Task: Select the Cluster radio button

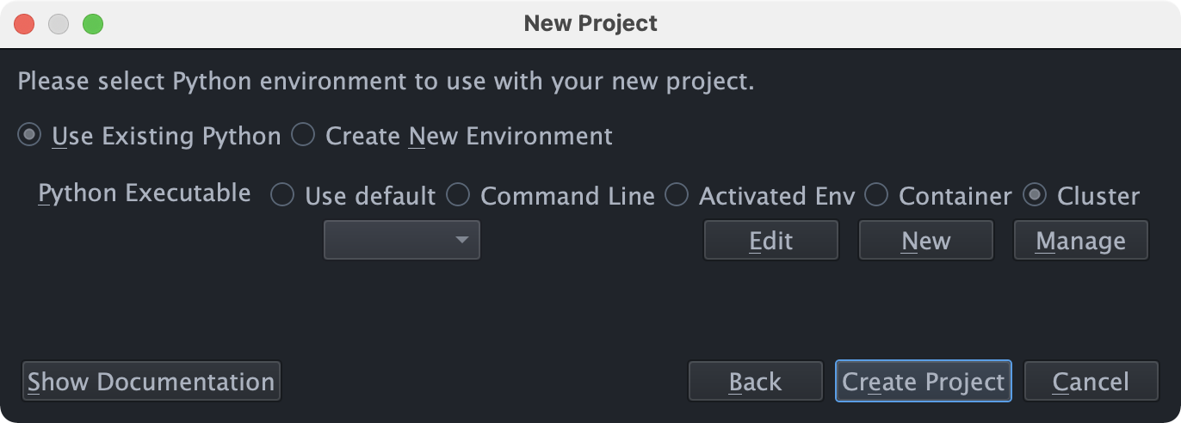Action: point(1035,196)
